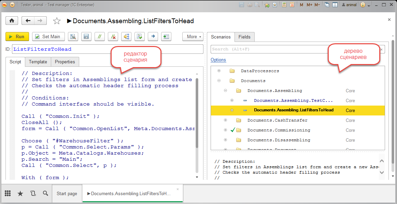Click the blue step-arrow icon in toolbar
Image resolution: width=397 pixels, height=204 pixels.
pos(153,36)
